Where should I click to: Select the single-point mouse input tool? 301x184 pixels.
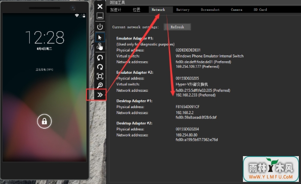100,37
